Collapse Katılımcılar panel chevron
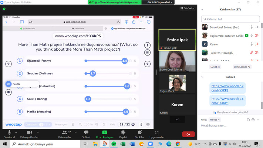Viewport: 263px width, 148px height. [x=202, y=10]
